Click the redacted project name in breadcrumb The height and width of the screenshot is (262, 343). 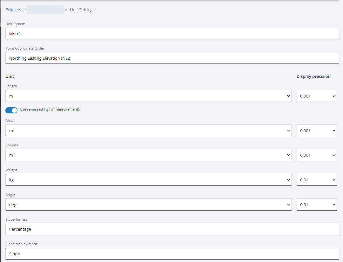(x=45, y=10)
